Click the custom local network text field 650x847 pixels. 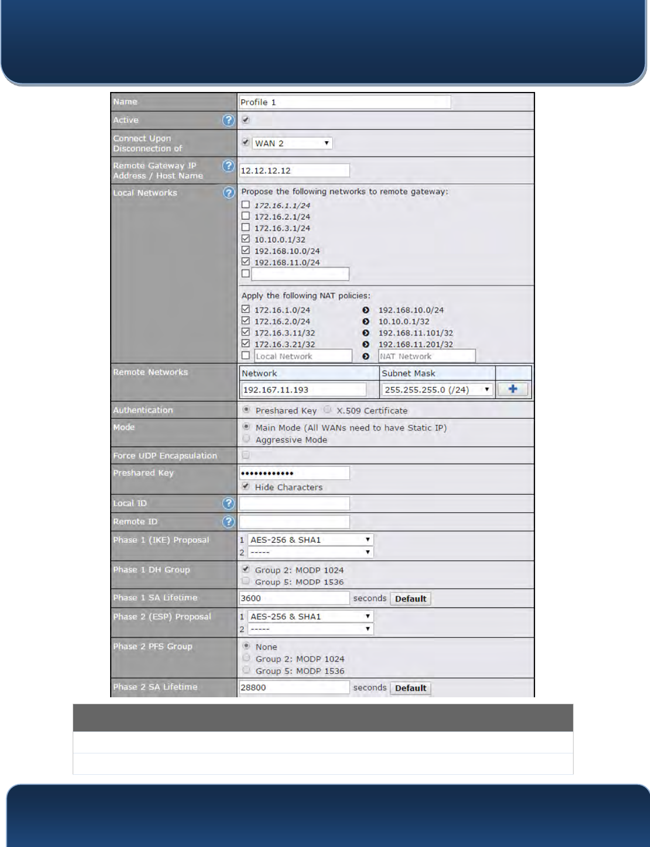[300, 274]
